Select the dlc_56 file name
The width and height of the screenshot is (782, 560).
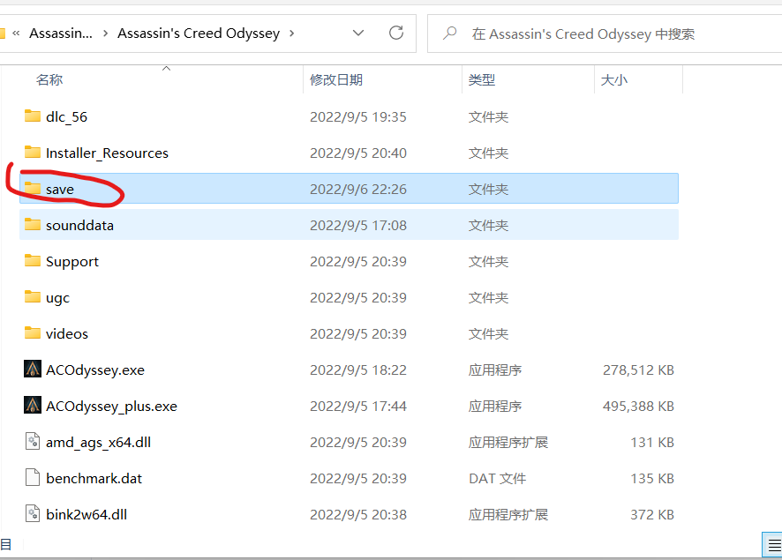(67, 117)
